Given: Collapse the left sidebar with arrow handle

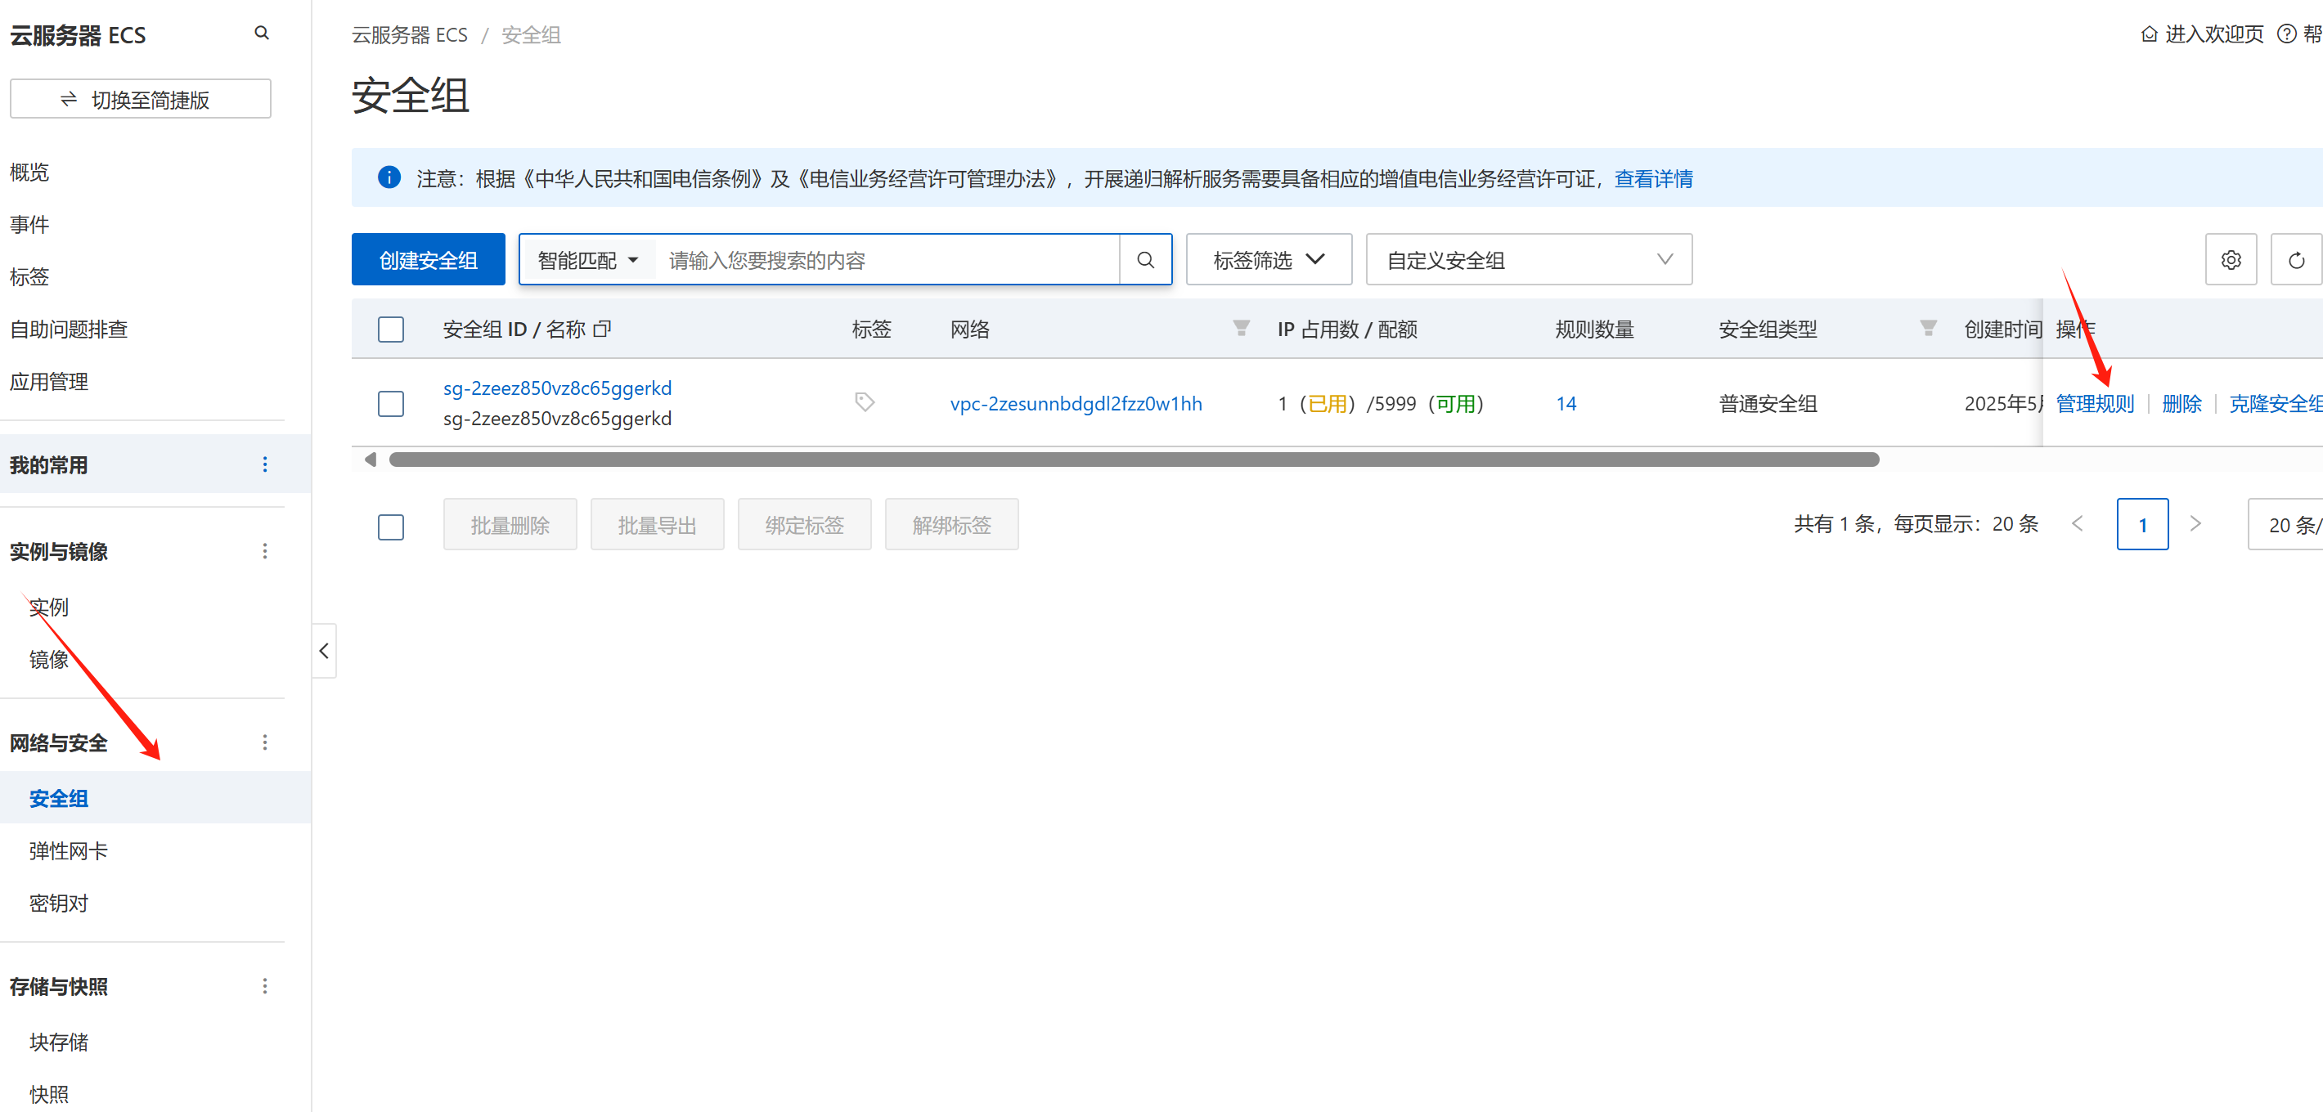Looking at the screenshot, I should 324,651.
